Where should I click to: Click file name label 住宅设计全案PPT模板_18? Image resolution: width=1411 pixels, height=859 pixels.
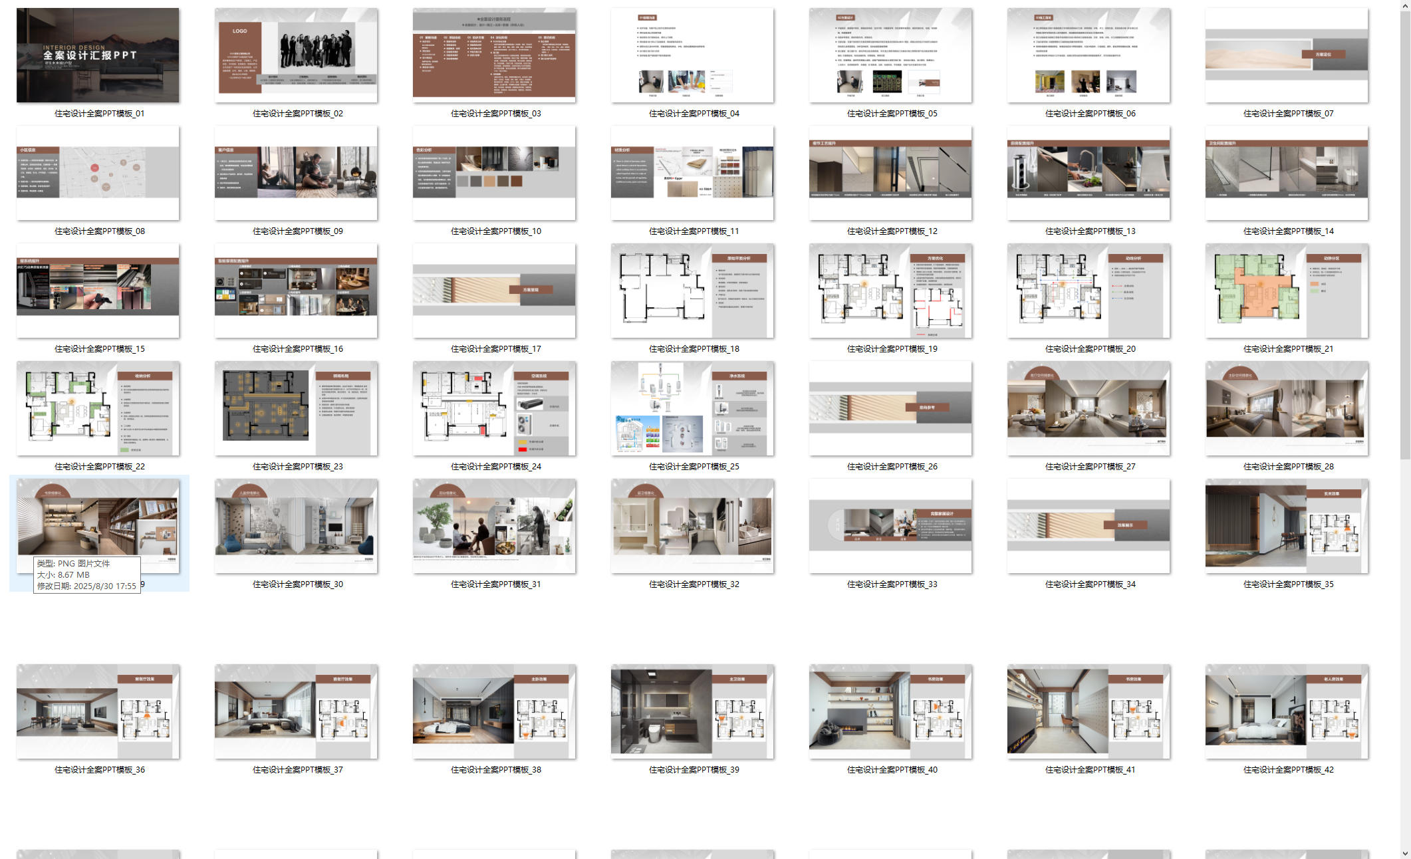(694, 349)
